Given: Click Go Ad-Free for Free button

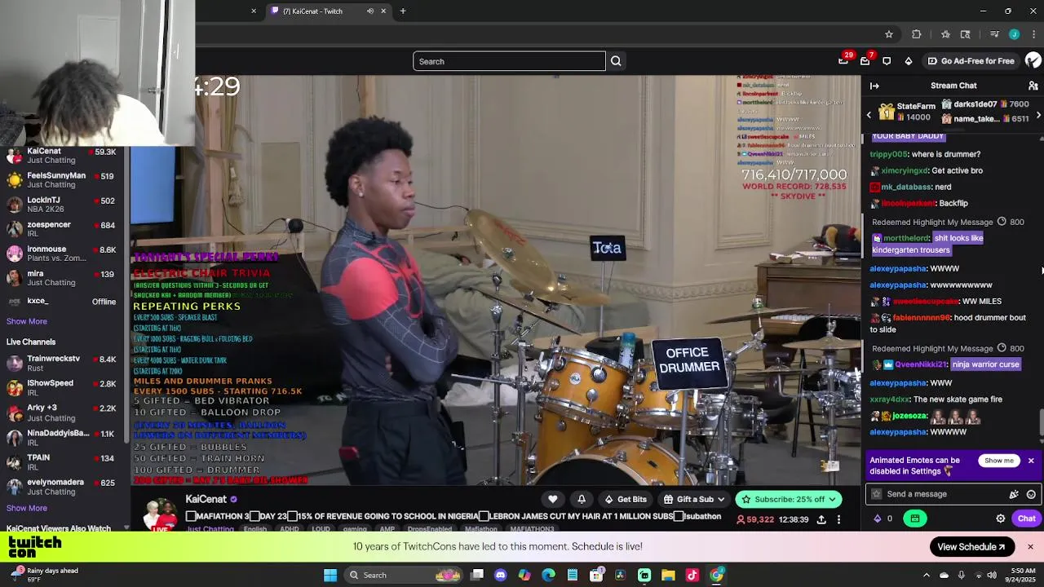Looking at the screenshot, I should click(971, 61).
